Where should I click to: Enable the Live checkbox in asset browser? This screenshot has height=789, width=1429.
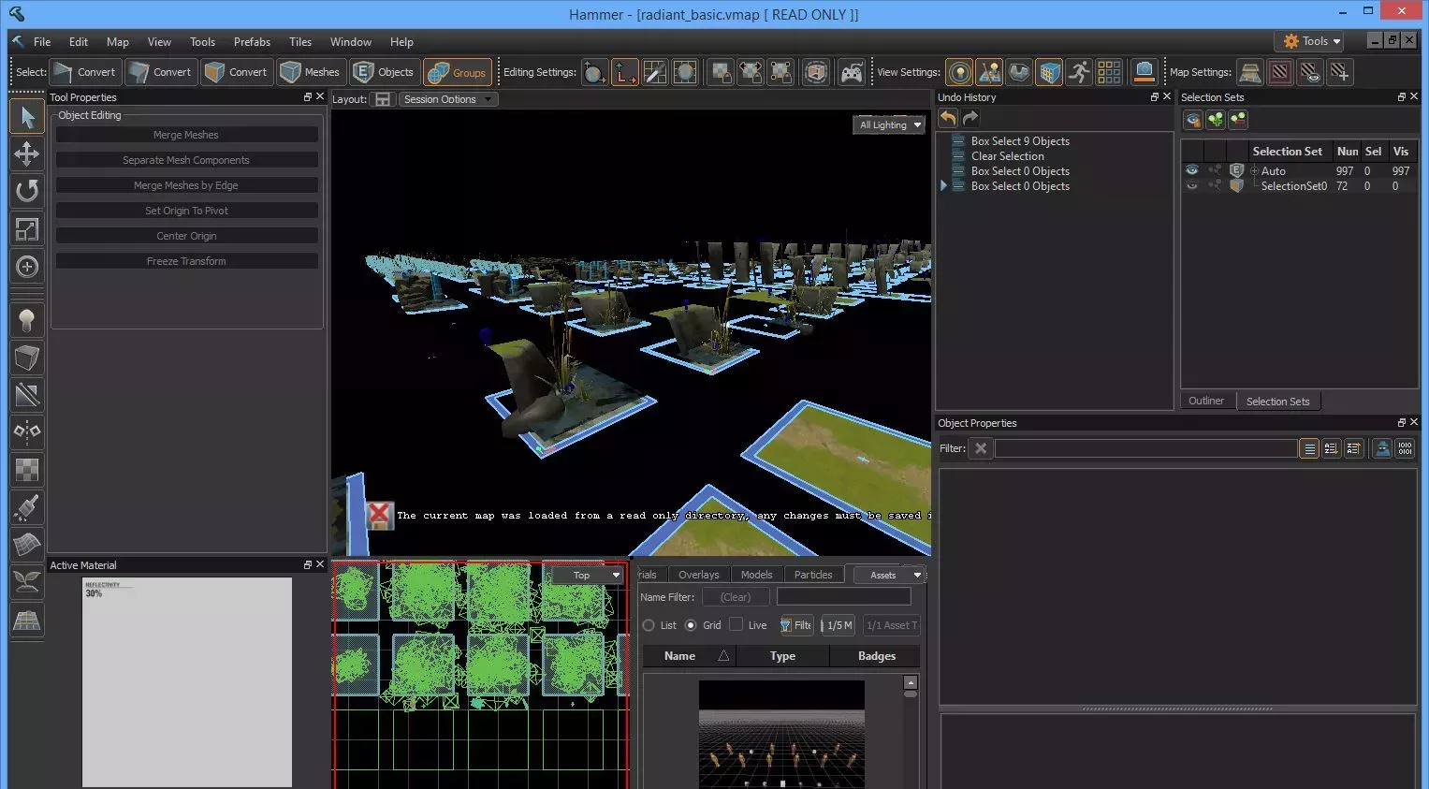tap(736, 625)
